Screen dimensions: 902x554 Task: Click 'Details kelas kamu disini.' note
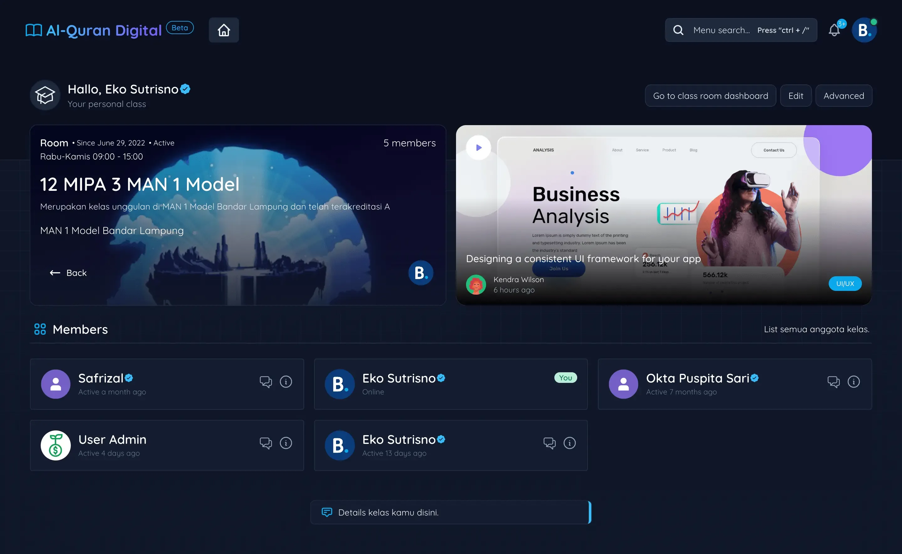pos(451,512)
